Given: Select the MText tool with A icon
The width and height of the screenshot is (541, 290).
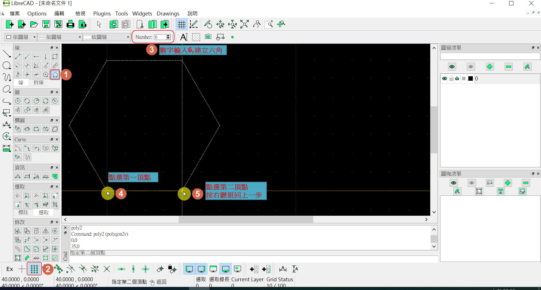Looking at the screenshot, I should [184, 37].
